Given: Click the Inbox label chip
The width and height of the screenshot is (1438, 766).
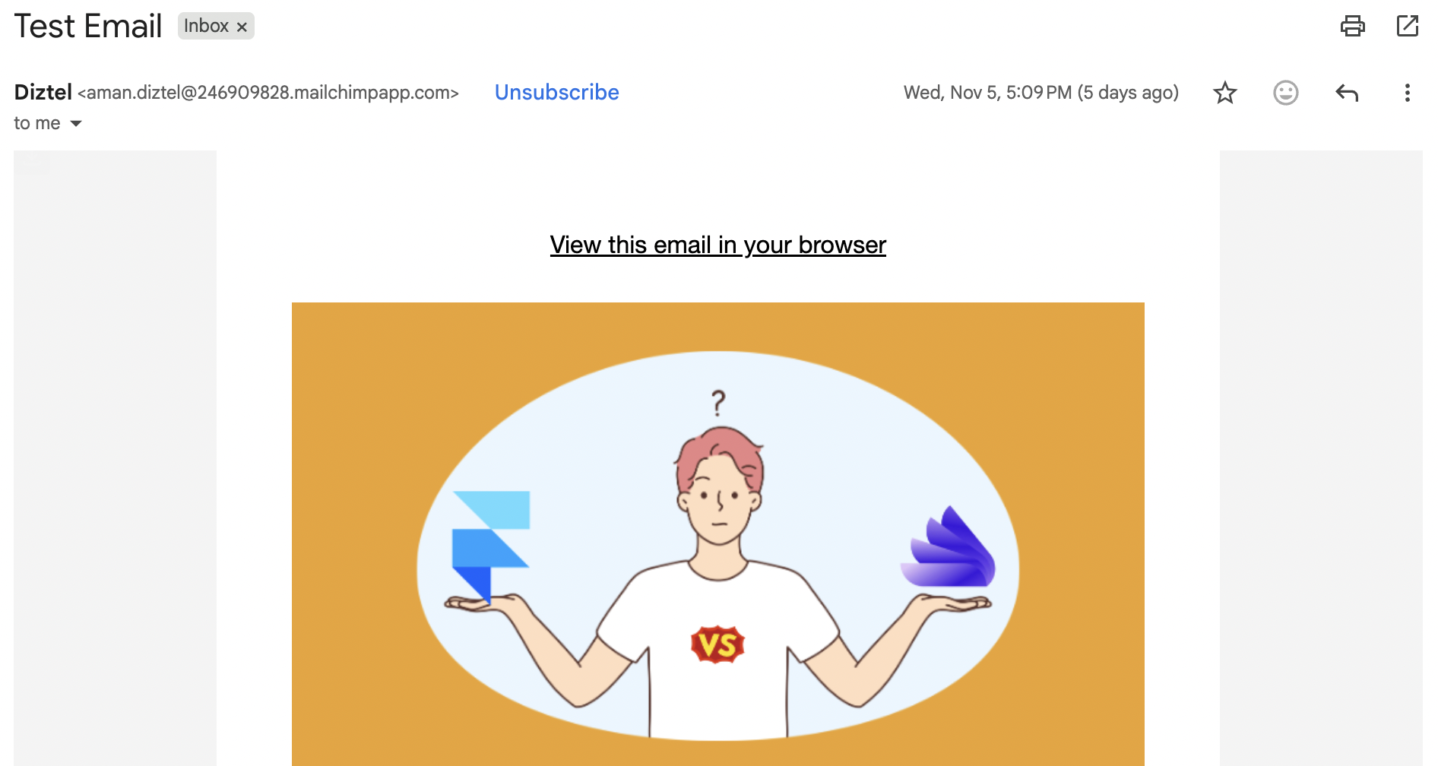Looking at the screenshot, I should 206,26.
